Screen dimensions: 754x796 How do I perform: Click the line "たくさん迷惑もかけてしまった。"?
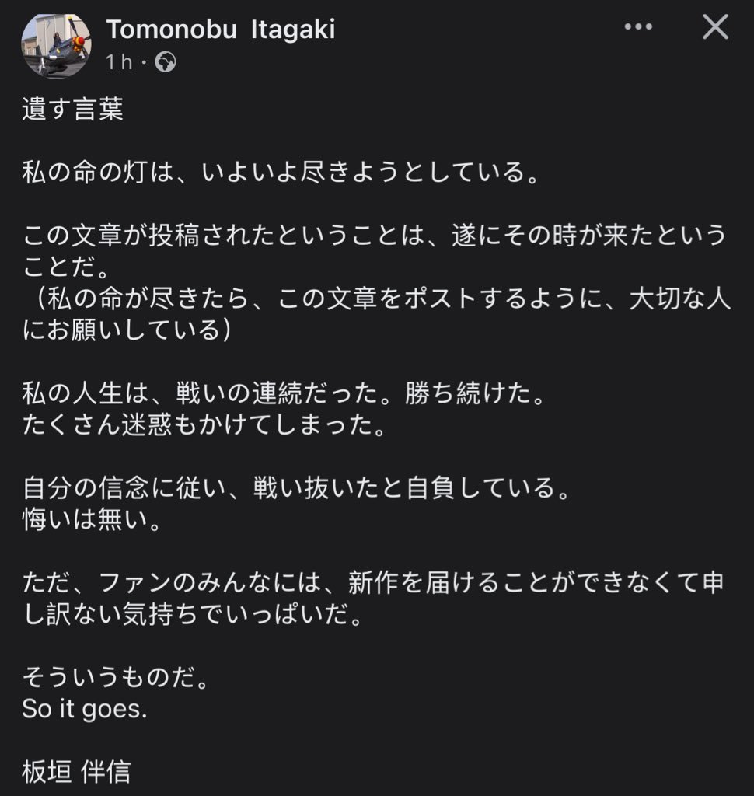[x=204, y=426]
